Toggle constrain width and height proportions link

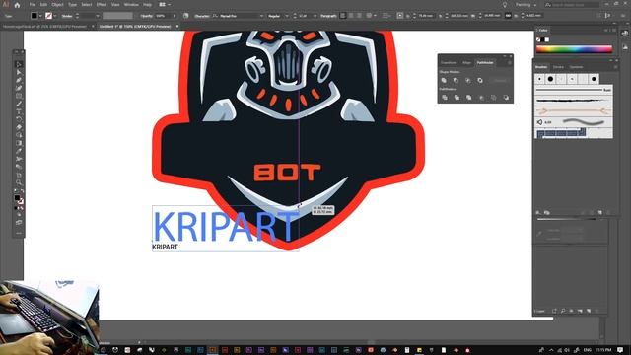click(508, 16)
